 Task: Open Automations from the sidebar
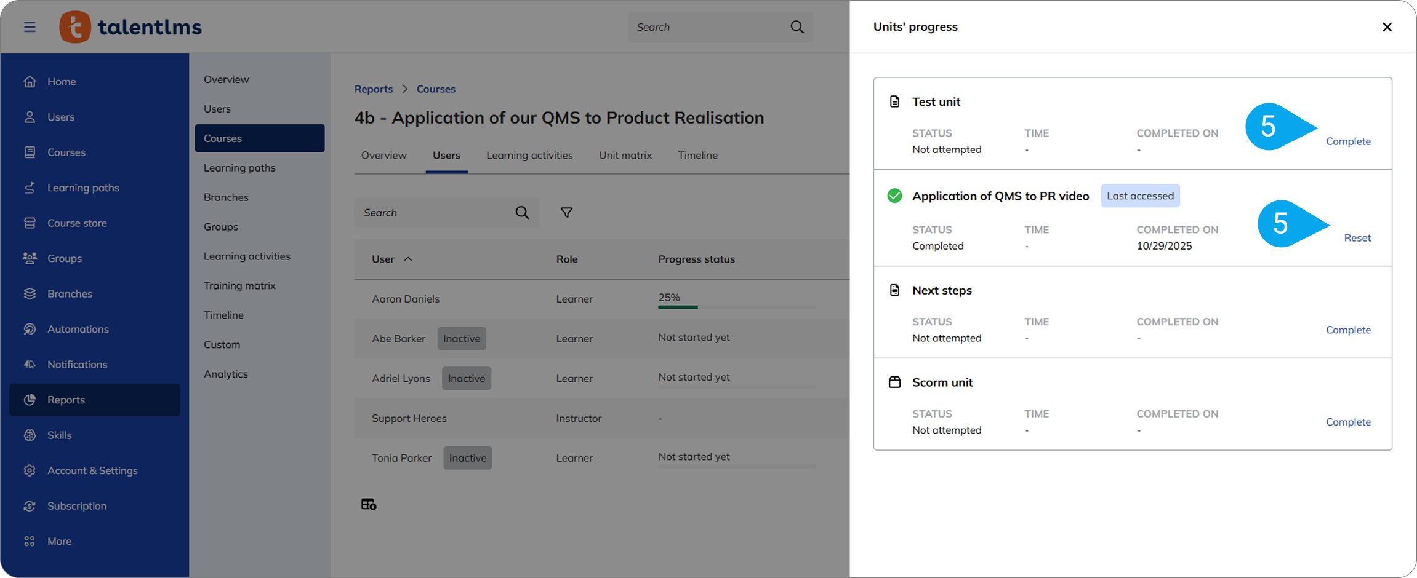78,329
